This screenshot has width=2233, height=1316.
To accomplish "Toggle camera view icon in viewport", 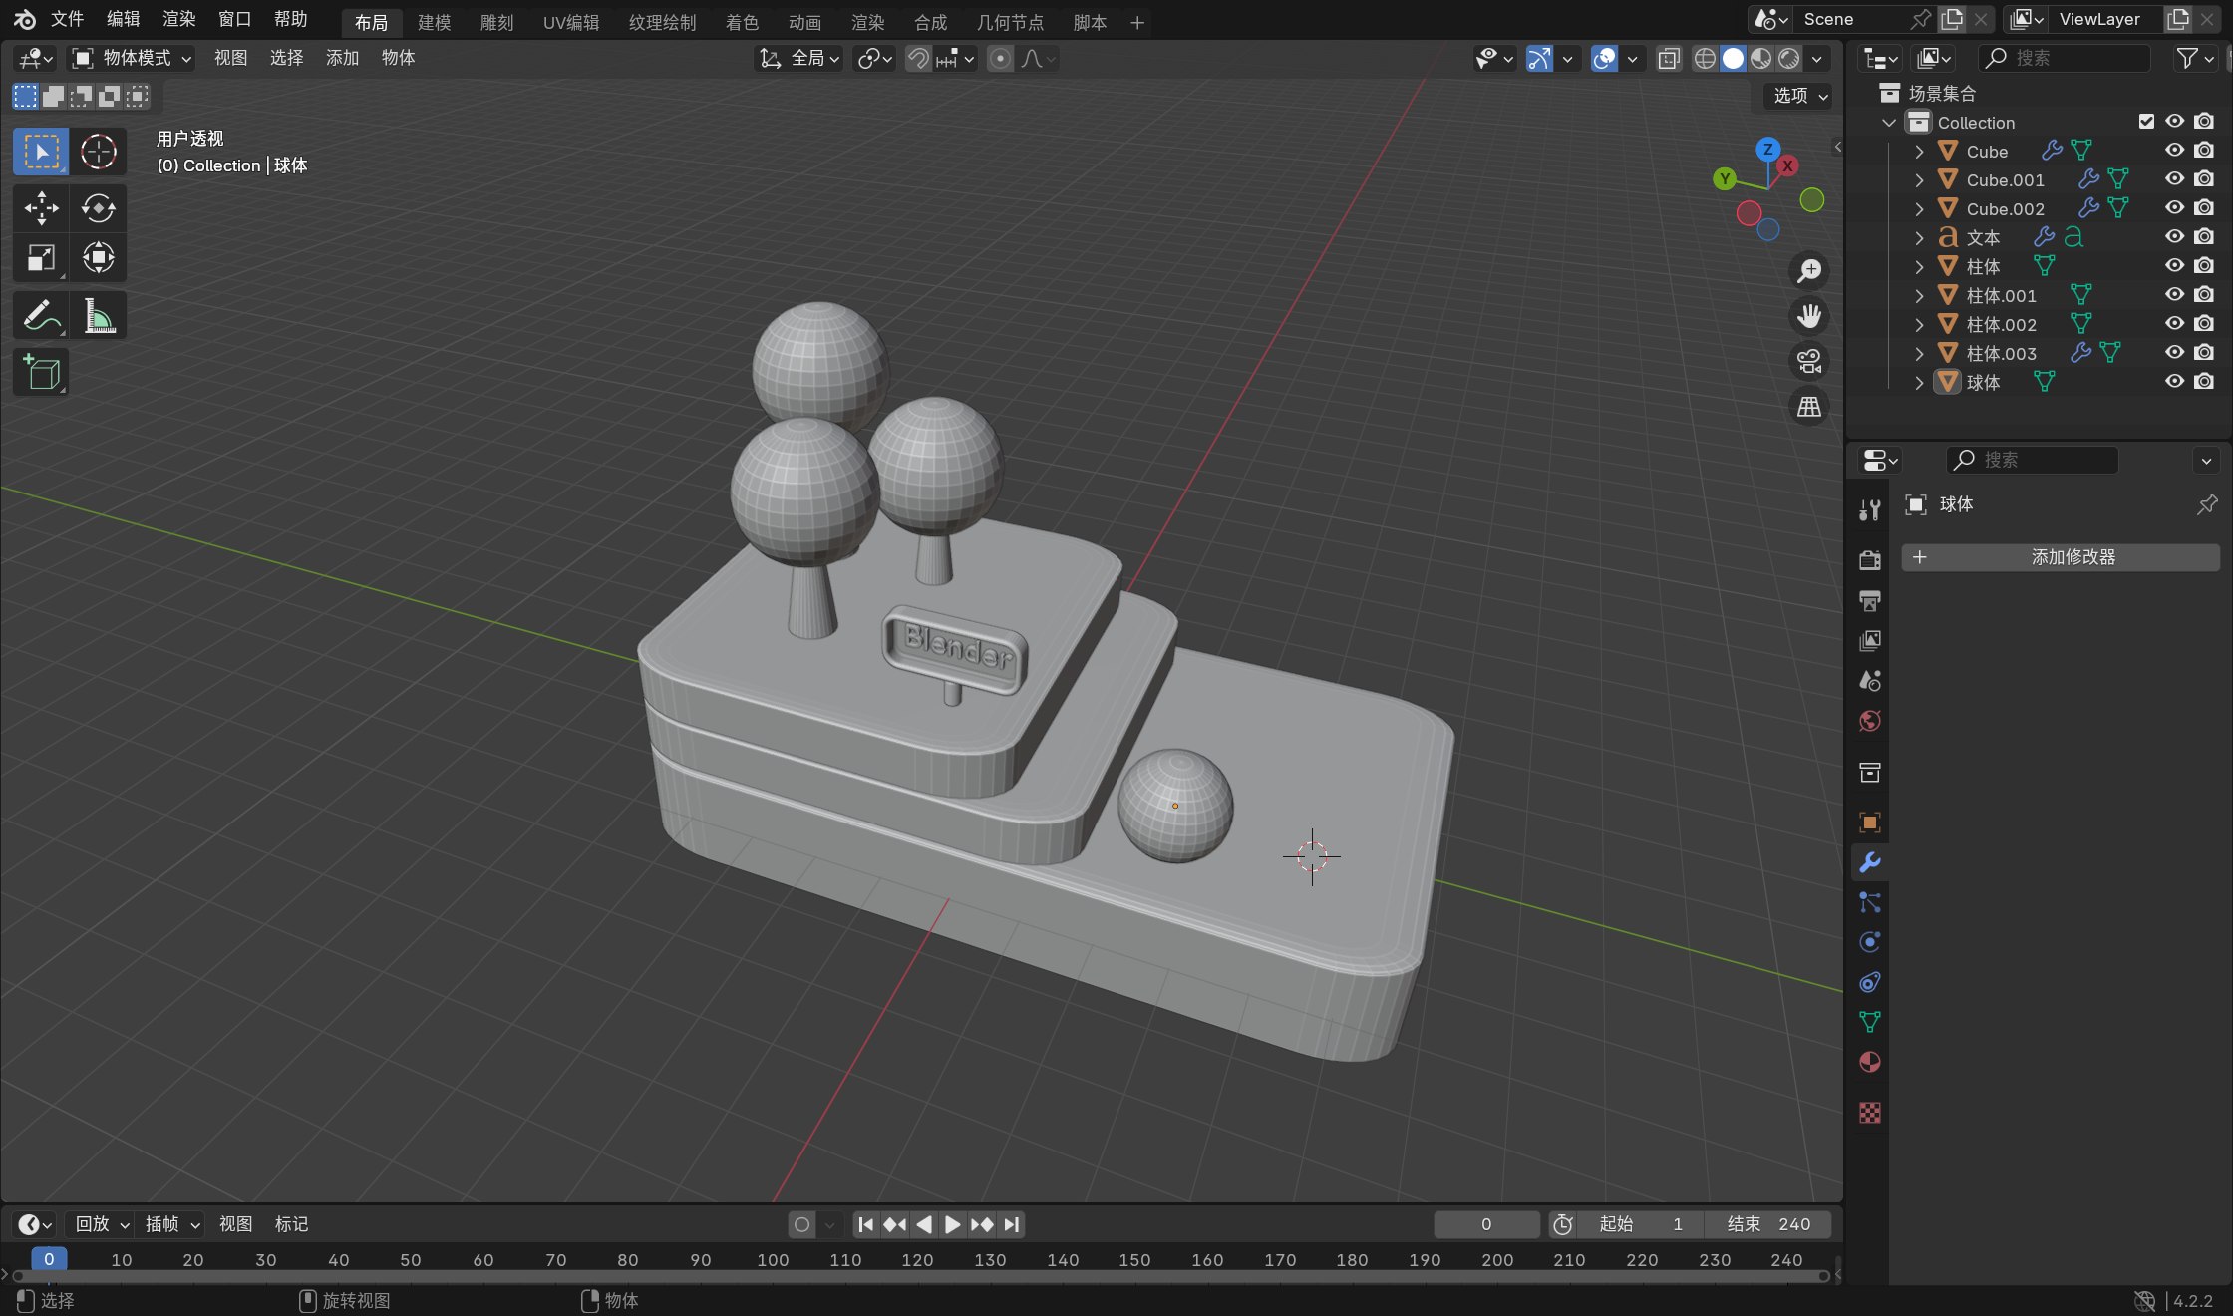I will [1808, 361].
